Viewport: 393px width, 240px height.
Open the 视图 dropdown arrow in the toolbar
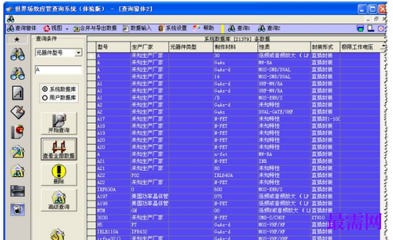coord(67,29)
